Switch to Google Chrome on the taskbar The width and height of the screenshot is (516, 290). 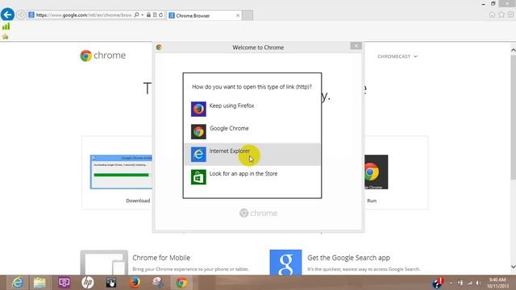tap(181, 283)
